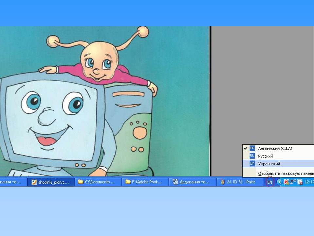Viewport: 314px width, 236px height.
Task: Choose Русский from the language menu
Action: [x=265, y=156]
